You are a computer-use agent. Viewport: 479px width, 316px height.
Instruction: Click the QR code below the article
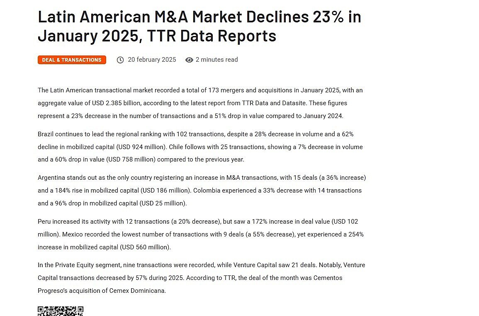coord(61,311)
